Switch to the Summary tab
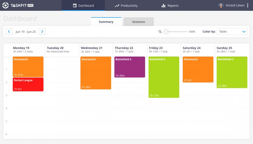This screenshot has width=253, height=144. point(106,22)
